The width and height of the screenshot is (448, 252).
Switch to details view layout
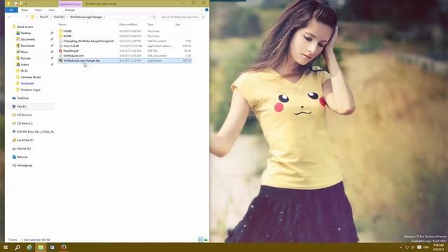click(x=201, y=239)
